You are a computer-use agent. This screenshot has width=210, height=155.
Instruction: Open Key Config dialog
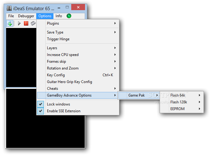(x=78, y=75)
